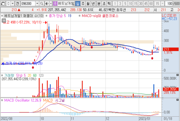180x121 pixels.
Task: Switch to yearly '년' period tab
Action: (x=93, y=4)
